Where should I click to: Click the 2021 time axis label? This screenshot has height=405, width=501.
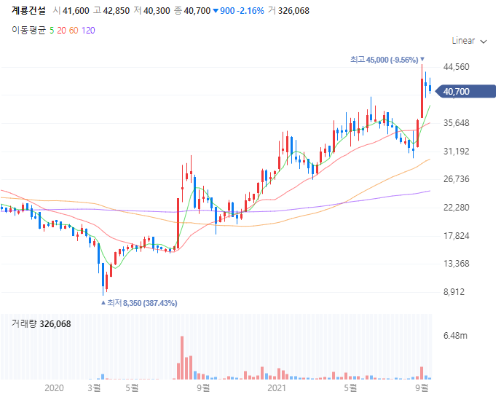click(x=277, y=388)
